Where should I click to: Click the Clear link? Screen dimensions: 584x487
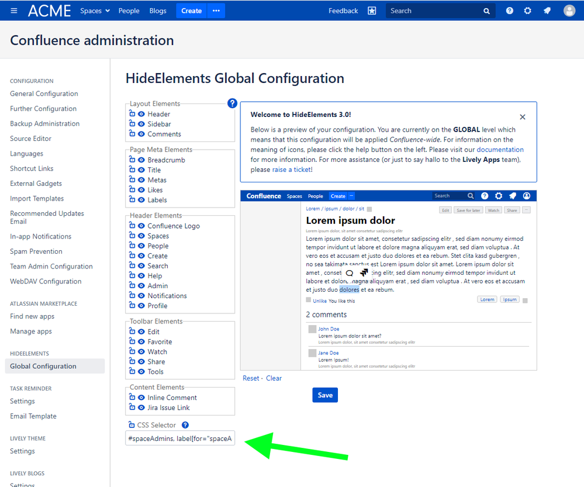tap(274, 378)
